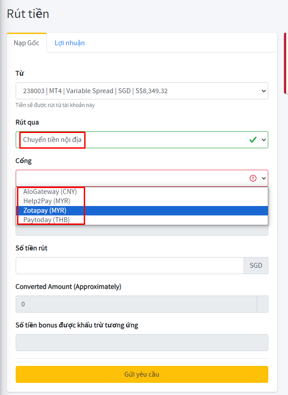Open the Rút qua method dropdown
Viewport: 288px width, 395px height.
coord(142,140)
